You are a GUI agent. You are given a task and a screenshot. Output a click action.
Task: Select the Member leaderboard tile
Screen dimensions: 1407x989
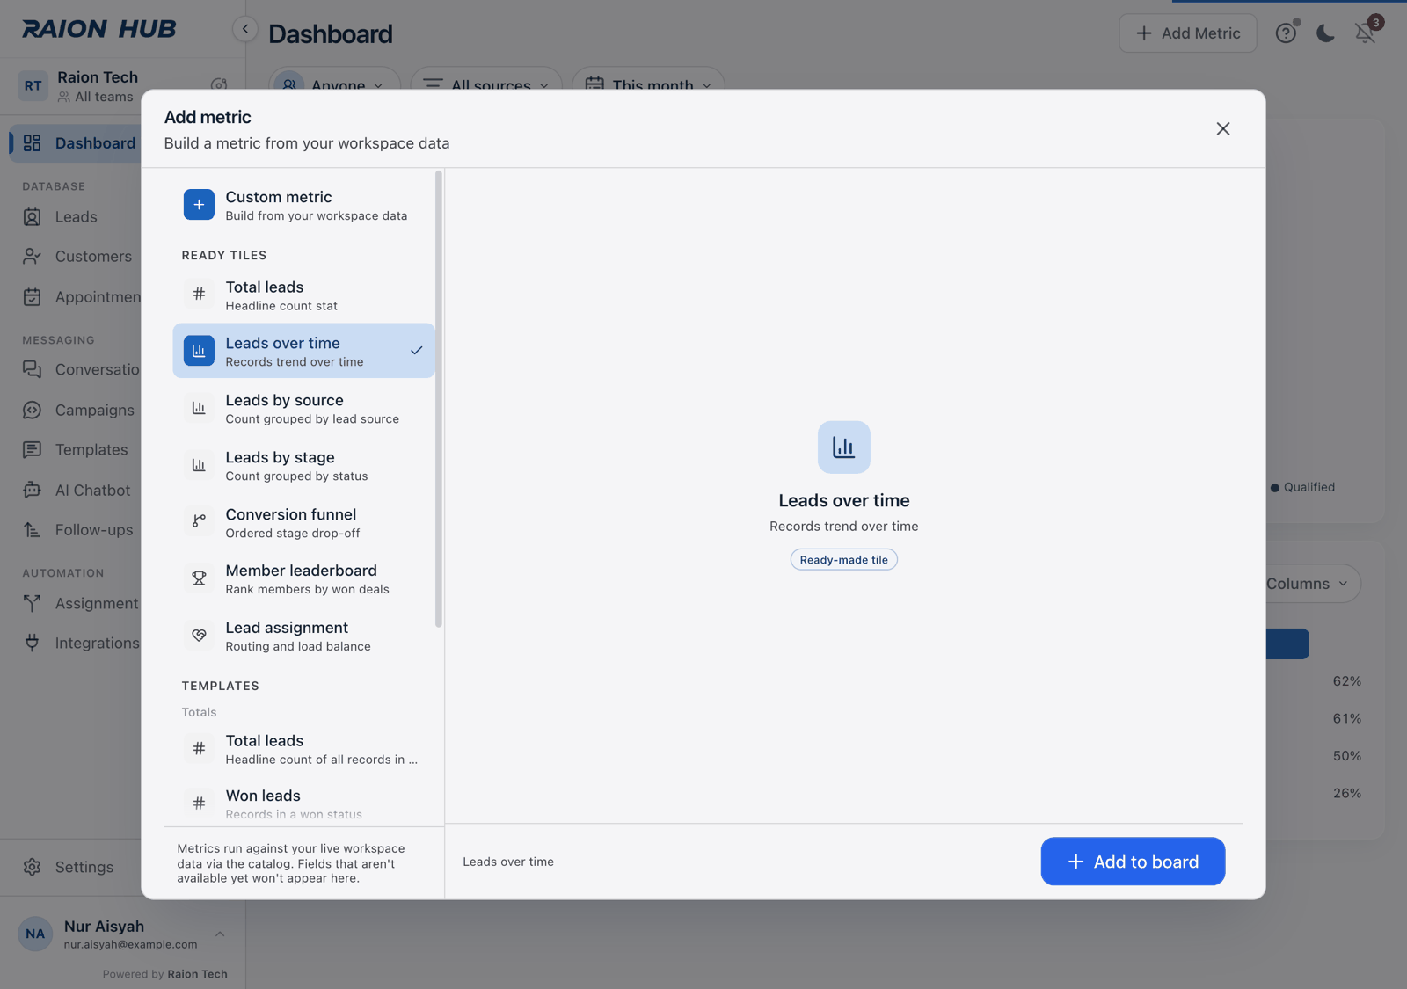304,579
